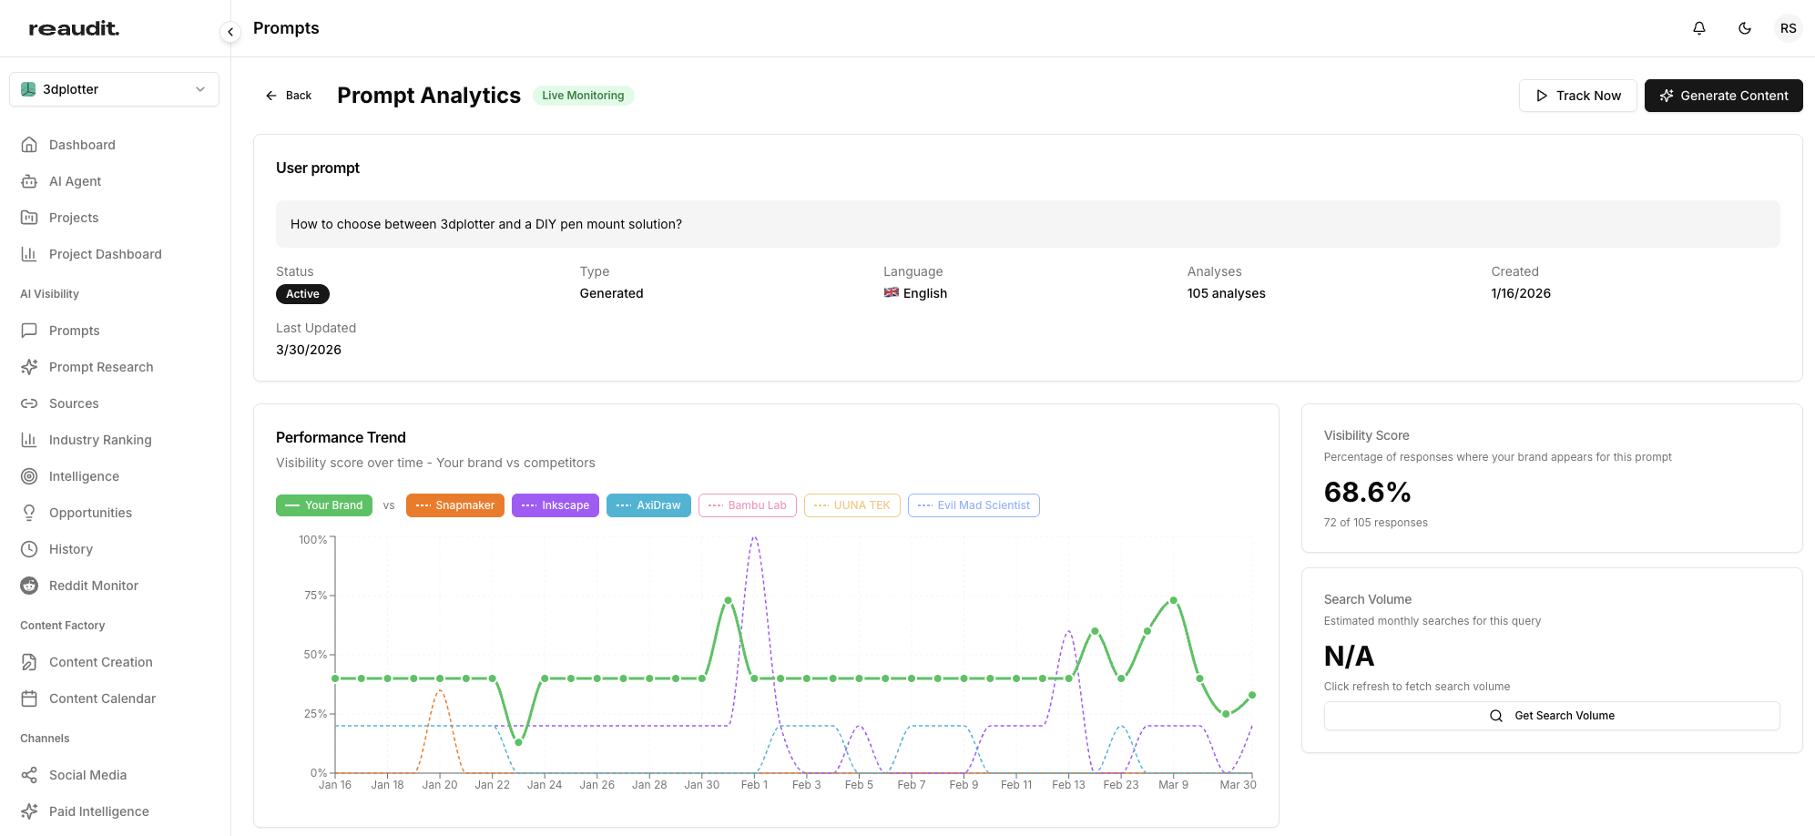Click the Prompts chat bubble icon

29,331
